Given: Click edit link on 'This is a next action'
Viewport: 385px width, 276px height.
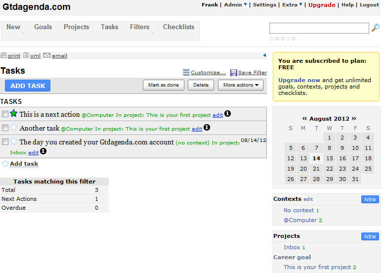Looking at the screenshot, I should pyautogui.click(x=217, y=115).
